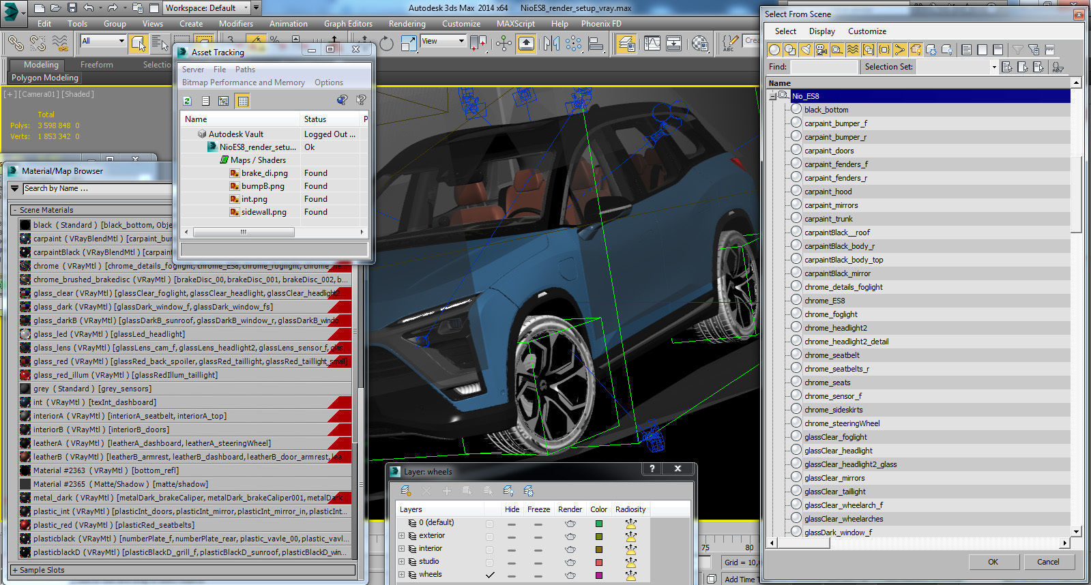1091x585 pixels.
Task: Activate the Select Object arrow tool
Action: click(139, 44)
